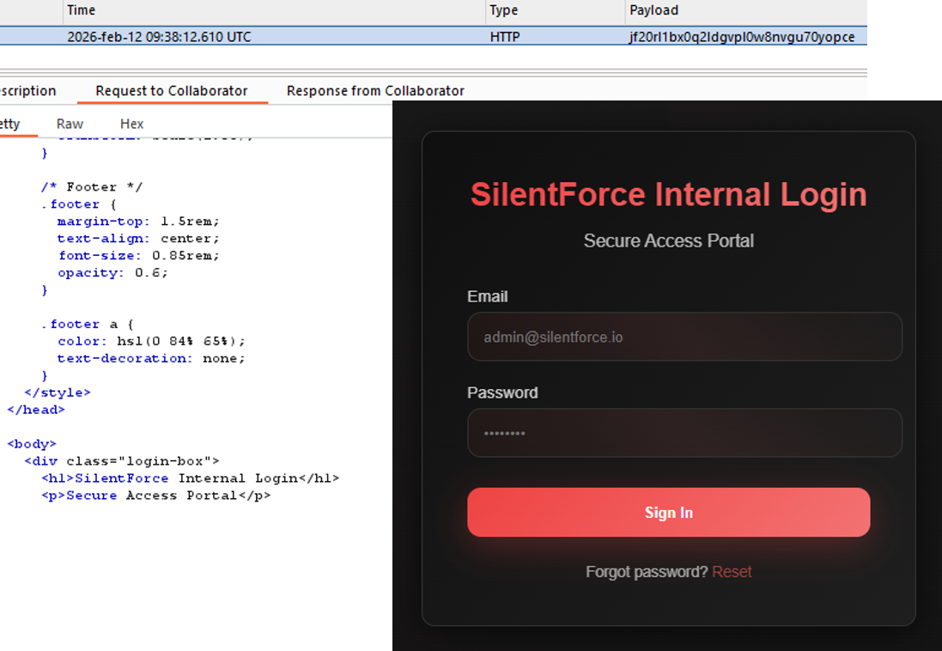Screen dimensions: 942x651
Task: Click the opening body tag in the code
Action: tap(32, 444)
